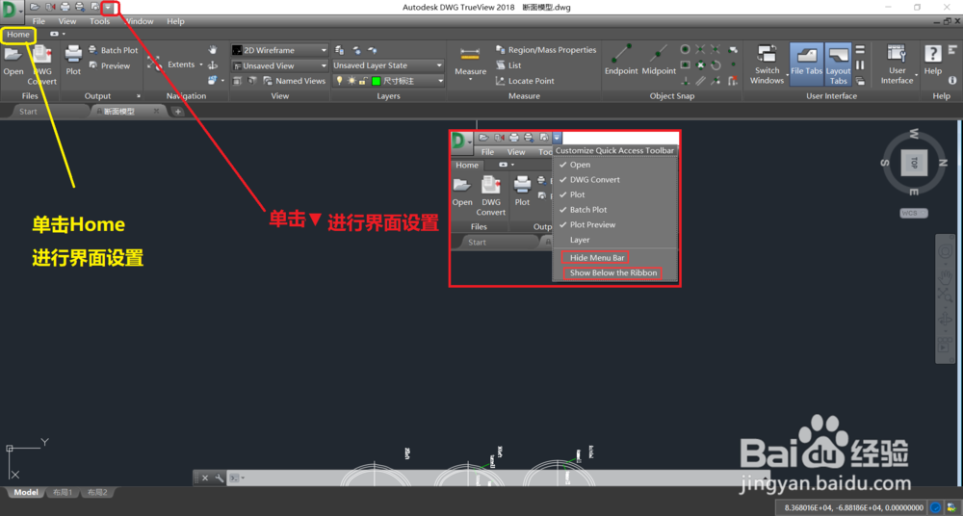Open Named Views manager

pos(294,81)
